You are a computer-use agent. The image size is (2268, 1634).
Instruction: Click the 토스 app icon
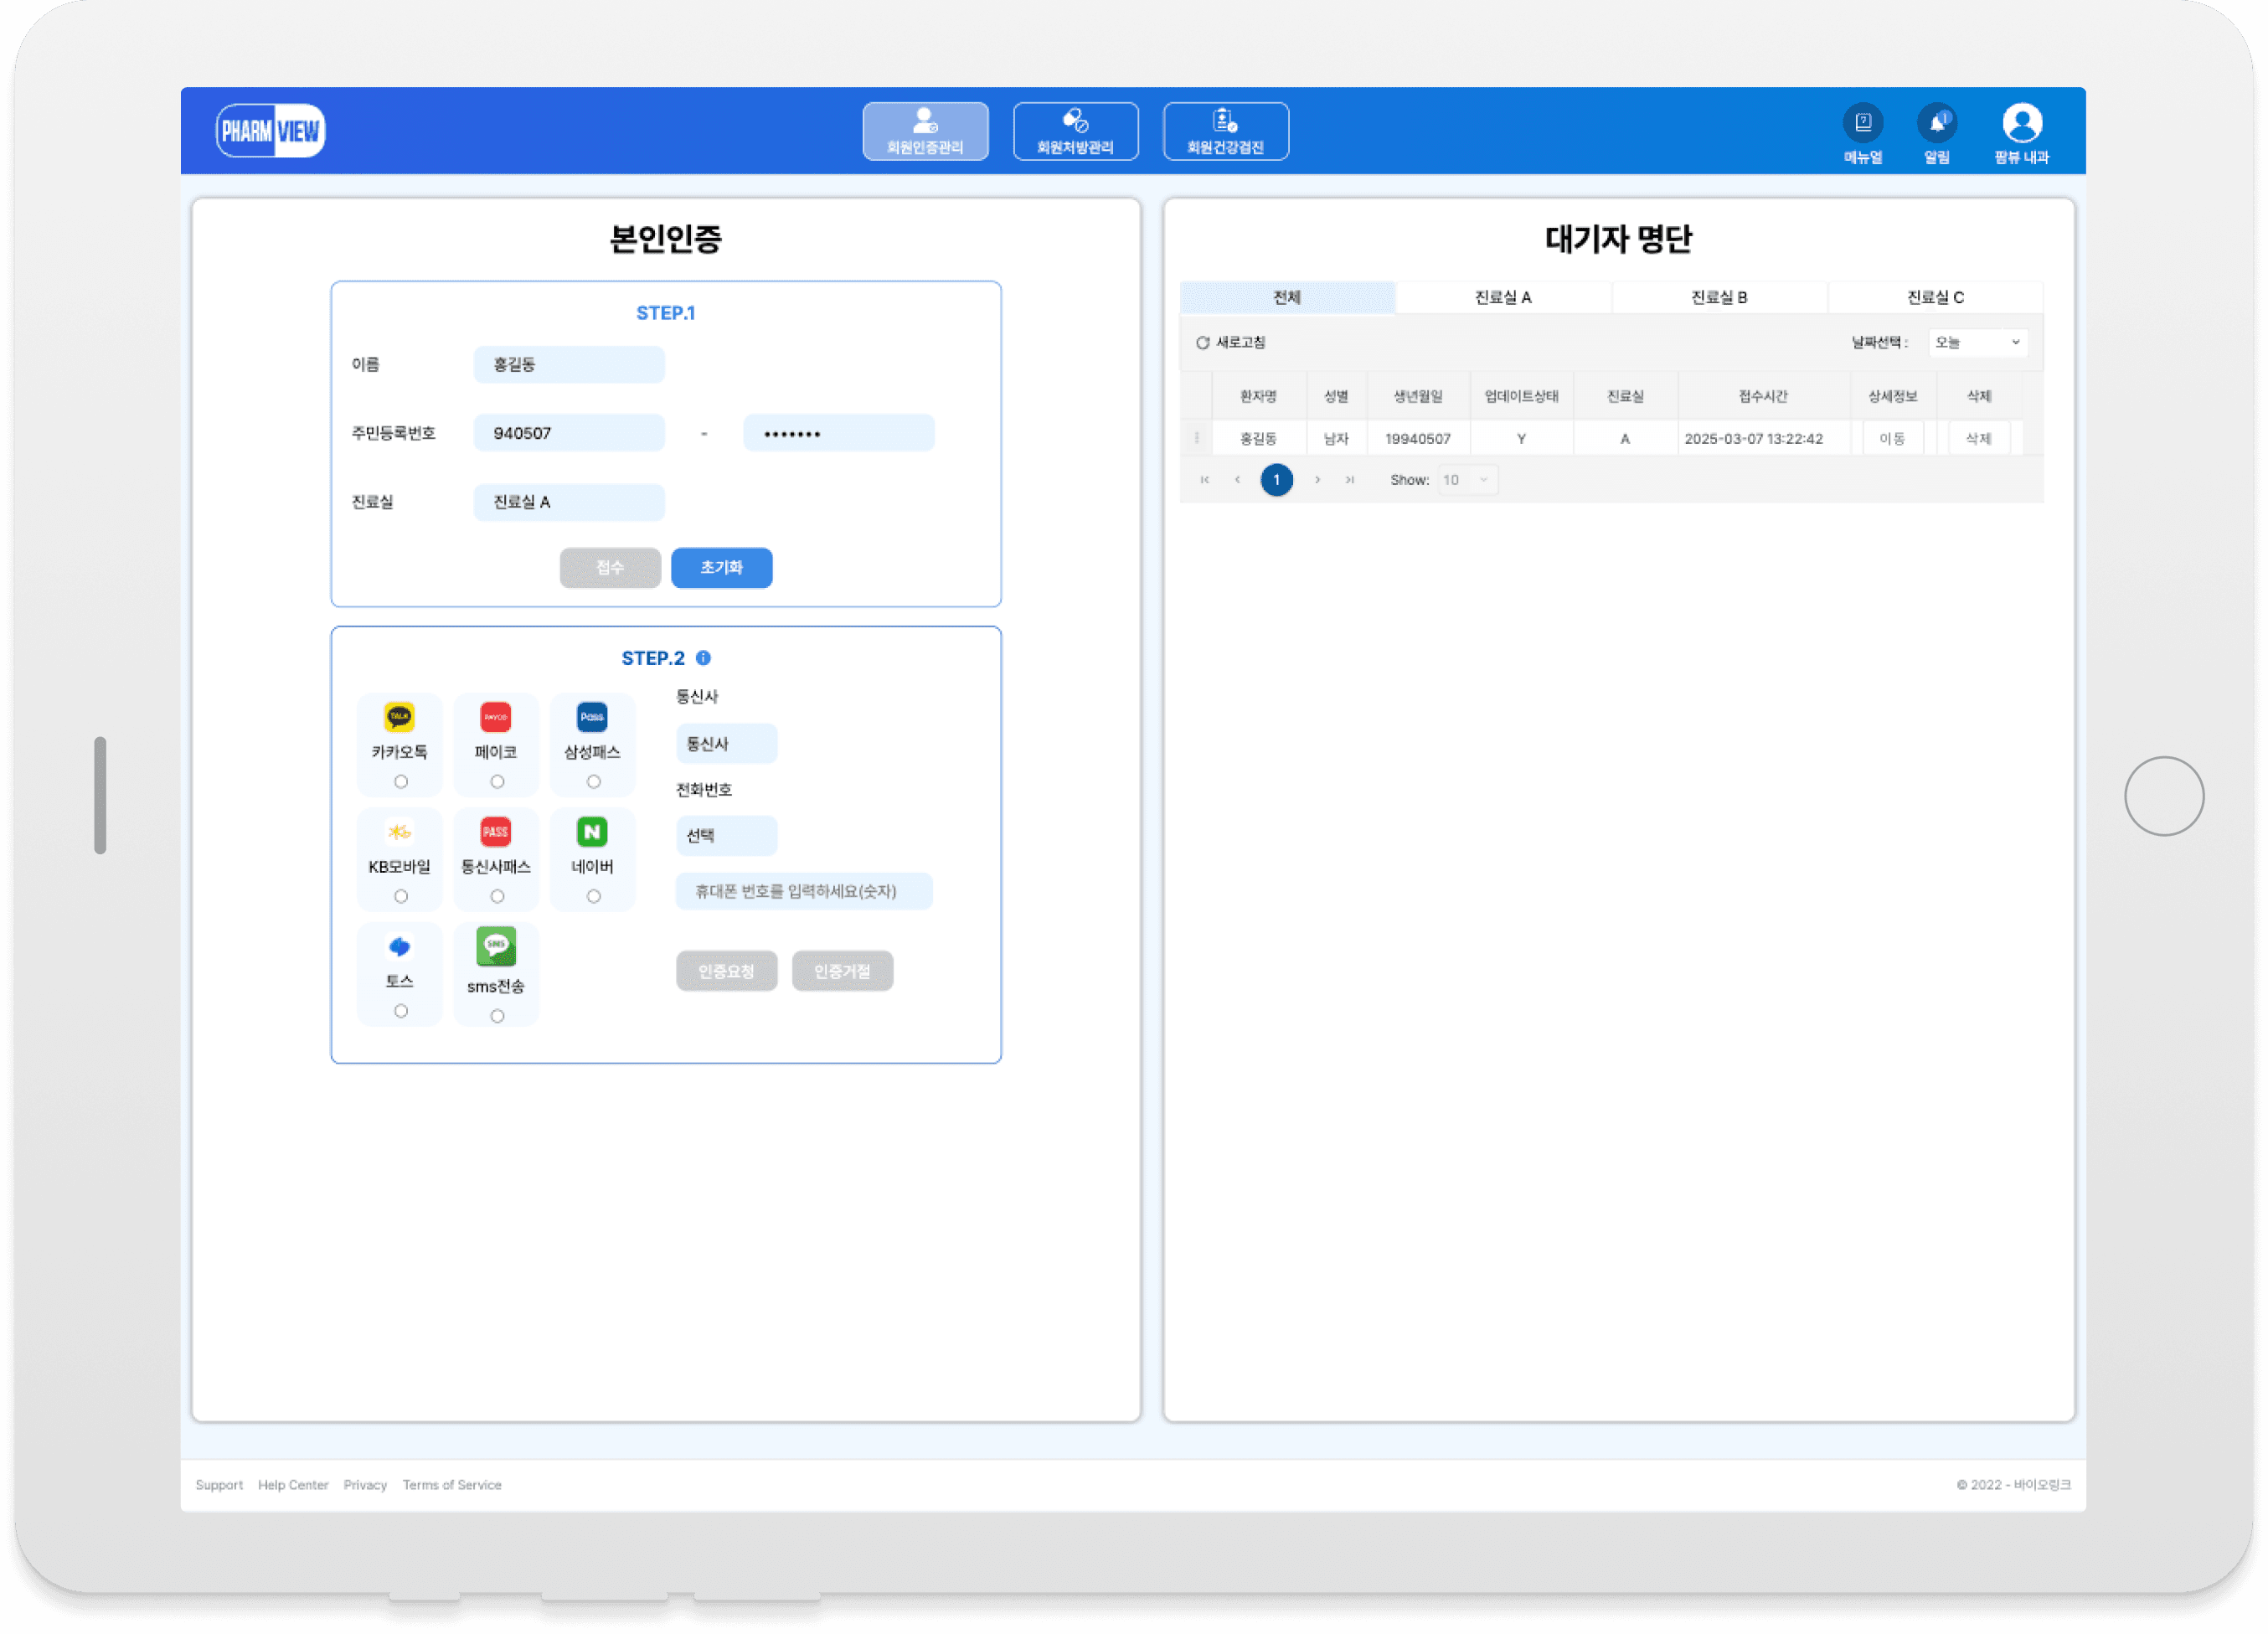[x=399, y=947]
